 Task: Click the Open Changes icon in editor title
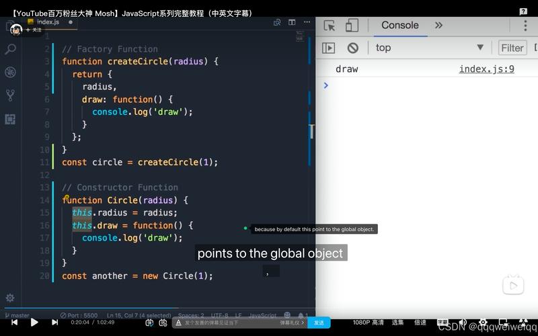click(277, 22)
